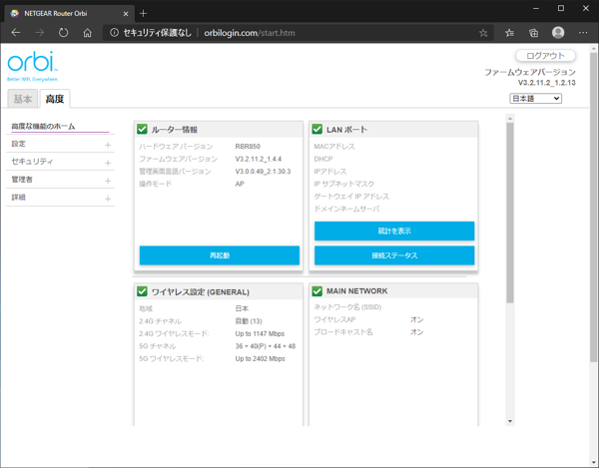599x468 pixels.
Task: Click the ゲートウェイ IP アドレス label
Action: tap(351, 197)
